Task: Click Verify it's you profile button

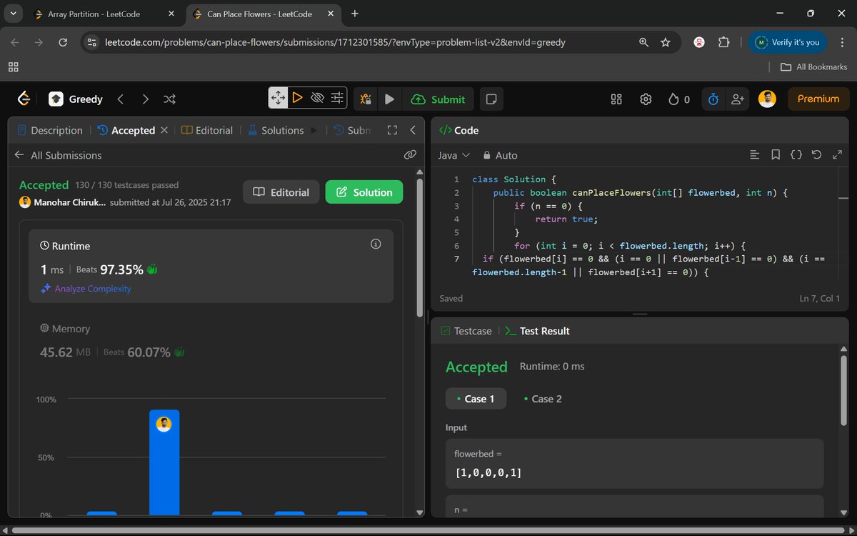Action: pos(787,42)
